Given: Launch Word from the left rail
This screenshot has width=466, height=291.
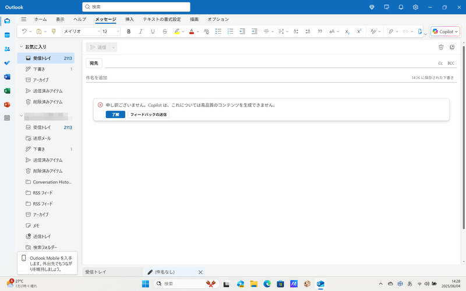Looking at the screenshot, I should (7, 77).
